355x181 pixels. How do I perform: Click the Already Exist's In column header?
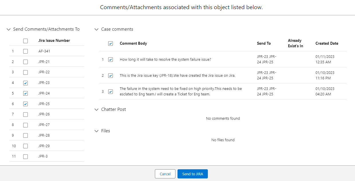[295, 43]
